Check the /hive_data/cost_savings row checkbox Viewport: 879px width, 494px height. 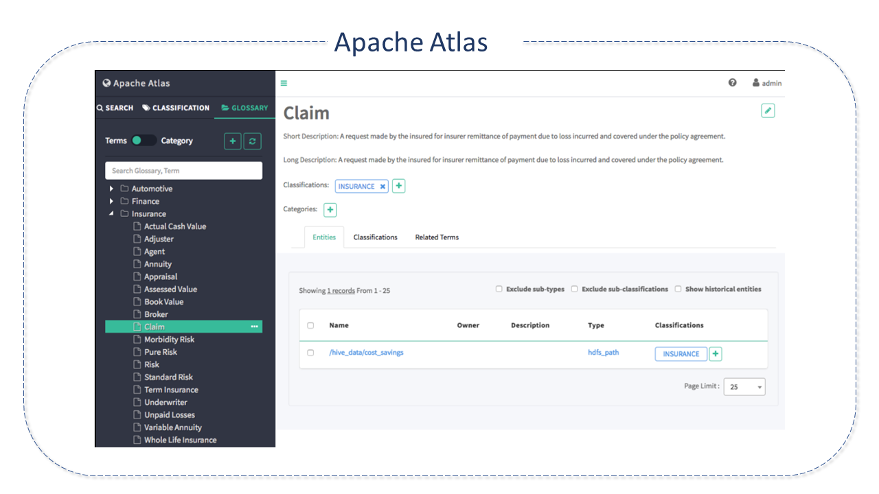tap(310, 353)
